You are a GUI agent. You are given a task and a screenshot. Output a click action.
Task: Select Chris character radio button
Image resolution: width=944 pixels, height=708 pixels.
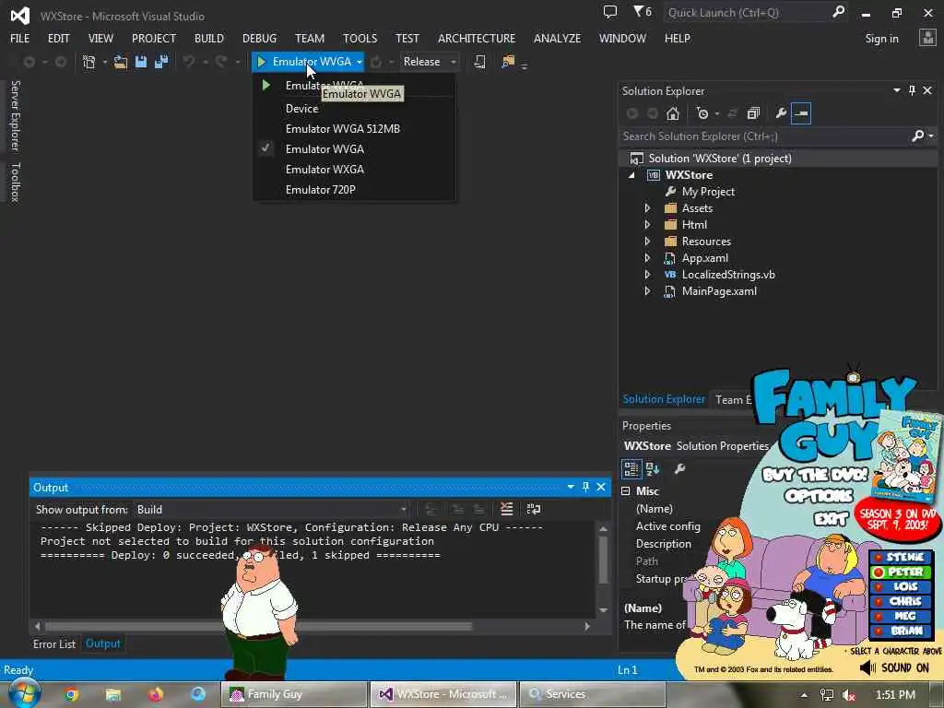click(879, 601)
